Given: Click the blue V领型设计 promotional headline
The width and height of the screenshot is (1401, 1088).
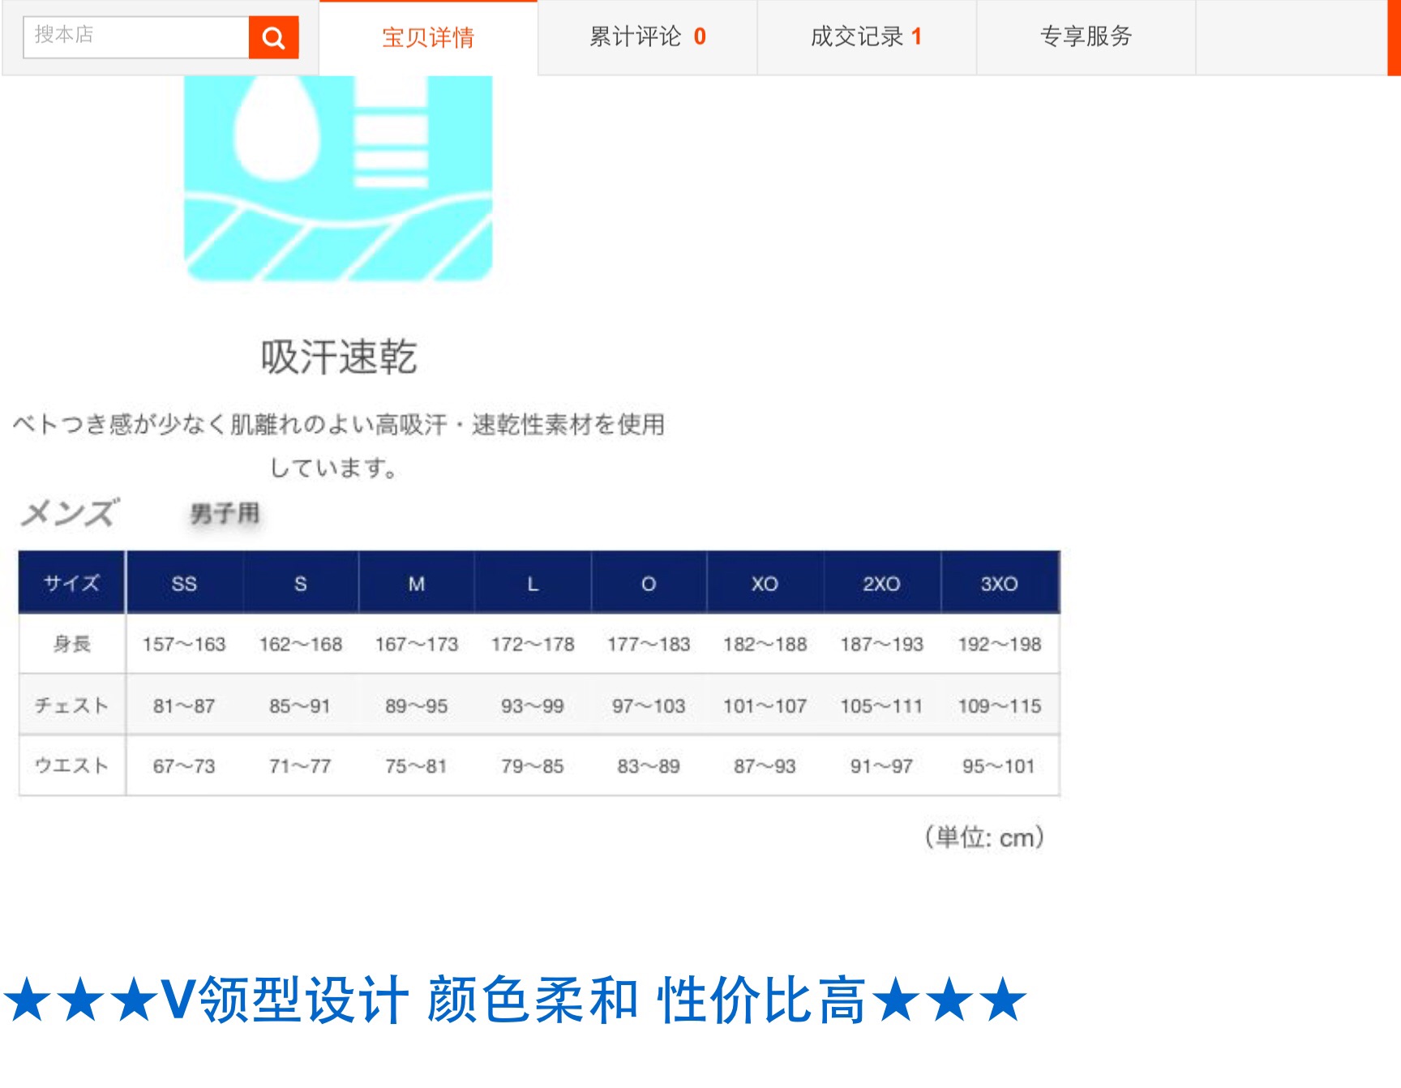Looking at the screenshot, I should (x=515, y=999).
